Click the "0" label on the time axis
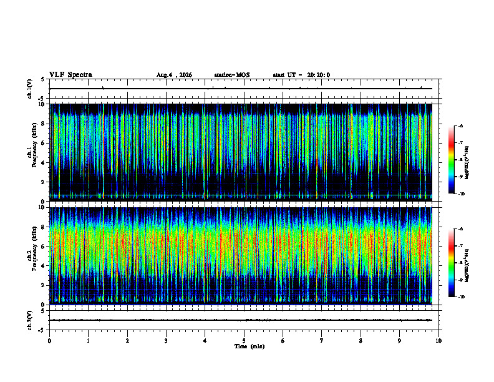The width and height of the screenshot is (494, 382). [x=49, y=341]
